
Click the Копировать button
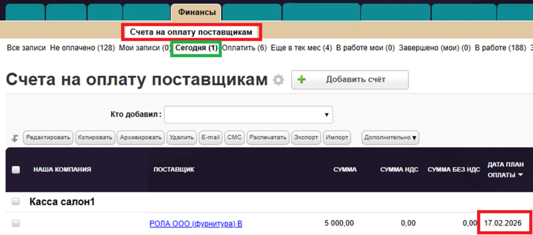(95, 138)
